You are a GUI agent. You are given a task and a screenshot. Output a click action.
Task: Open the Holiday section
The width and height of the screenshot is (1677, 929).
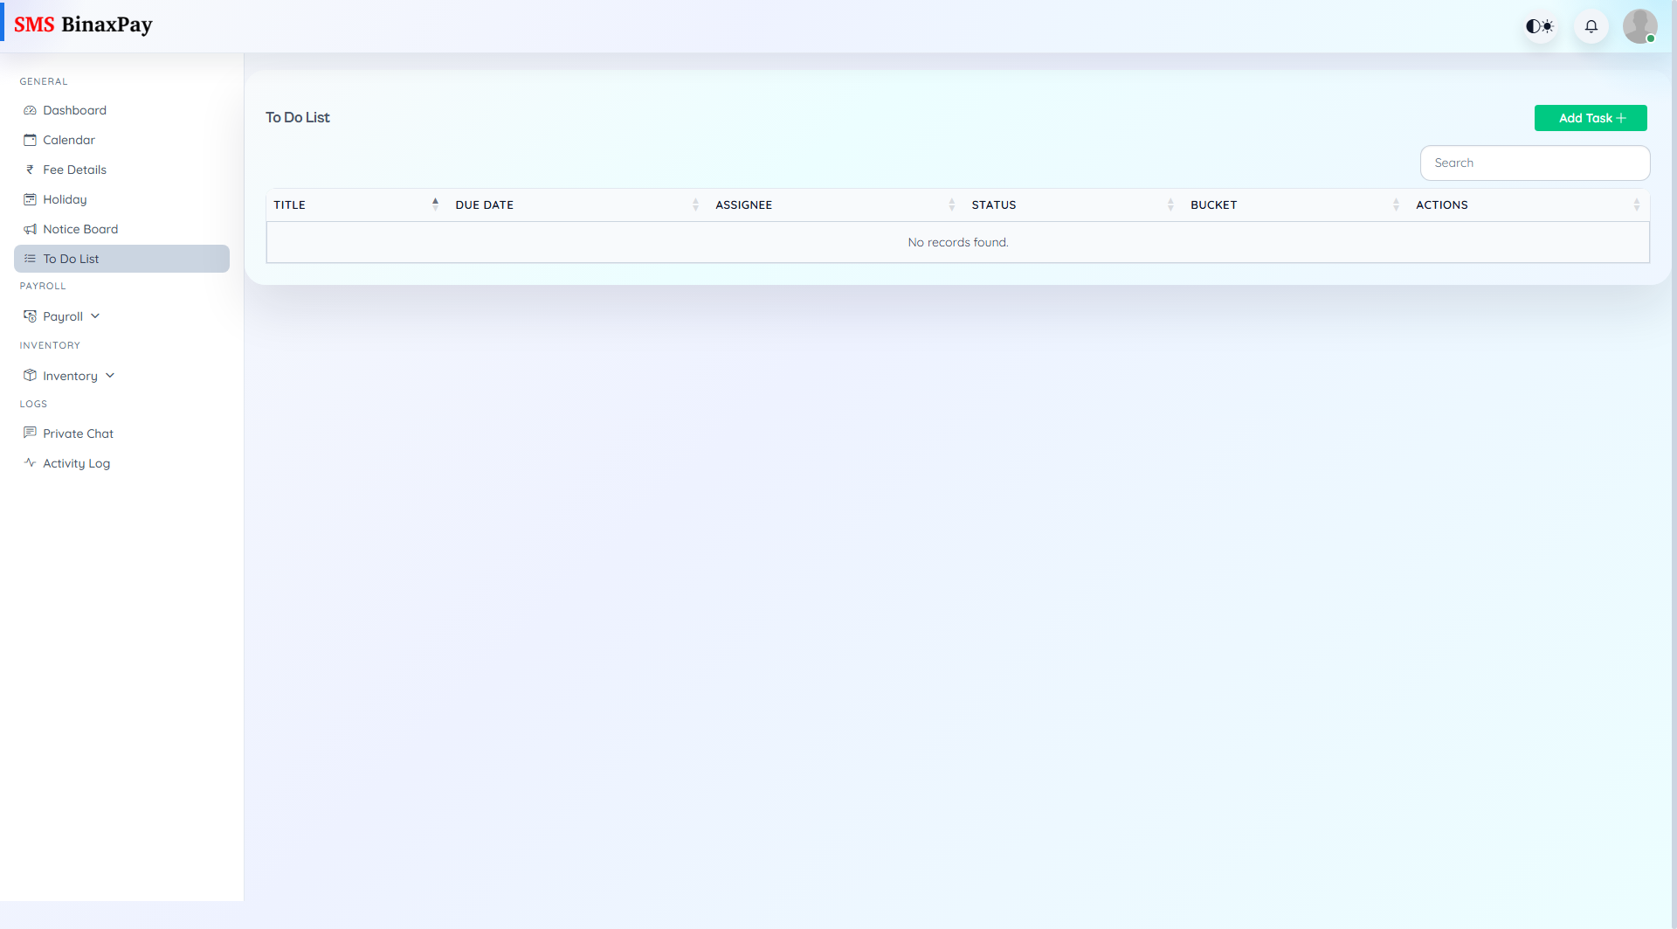tap(64, 199)
